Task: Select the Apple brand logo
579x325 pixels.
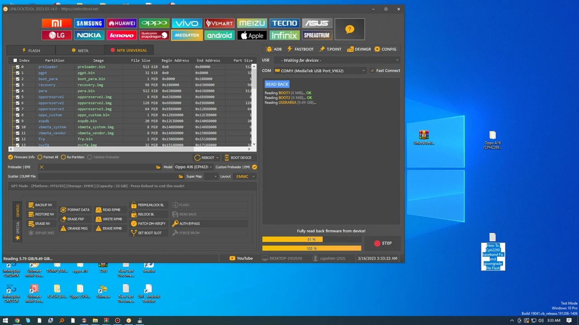Action: click(x=252, y=35)
